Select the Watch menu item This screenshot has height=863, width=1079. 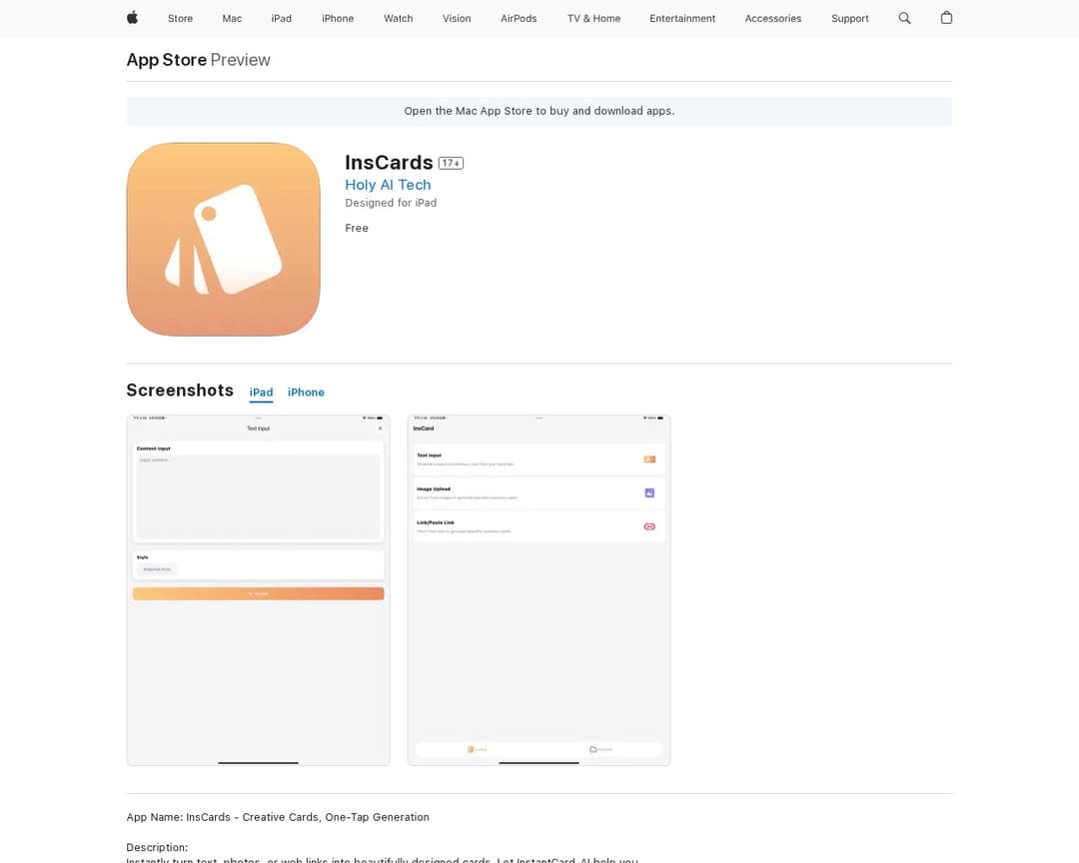(x=398, y=18)
